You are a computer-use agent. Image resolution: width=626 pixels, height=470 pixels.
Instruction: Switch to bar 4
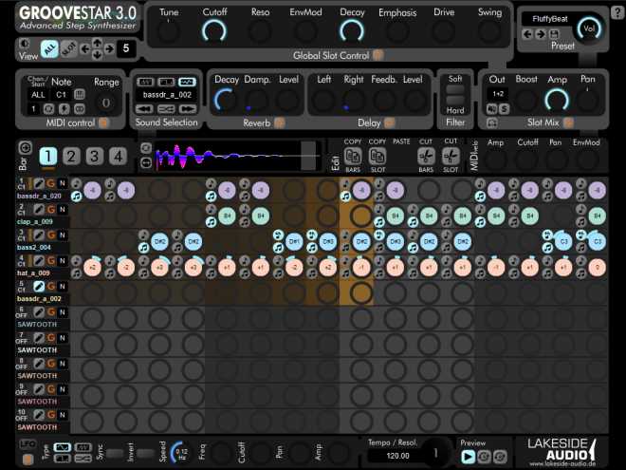point(119,157)
